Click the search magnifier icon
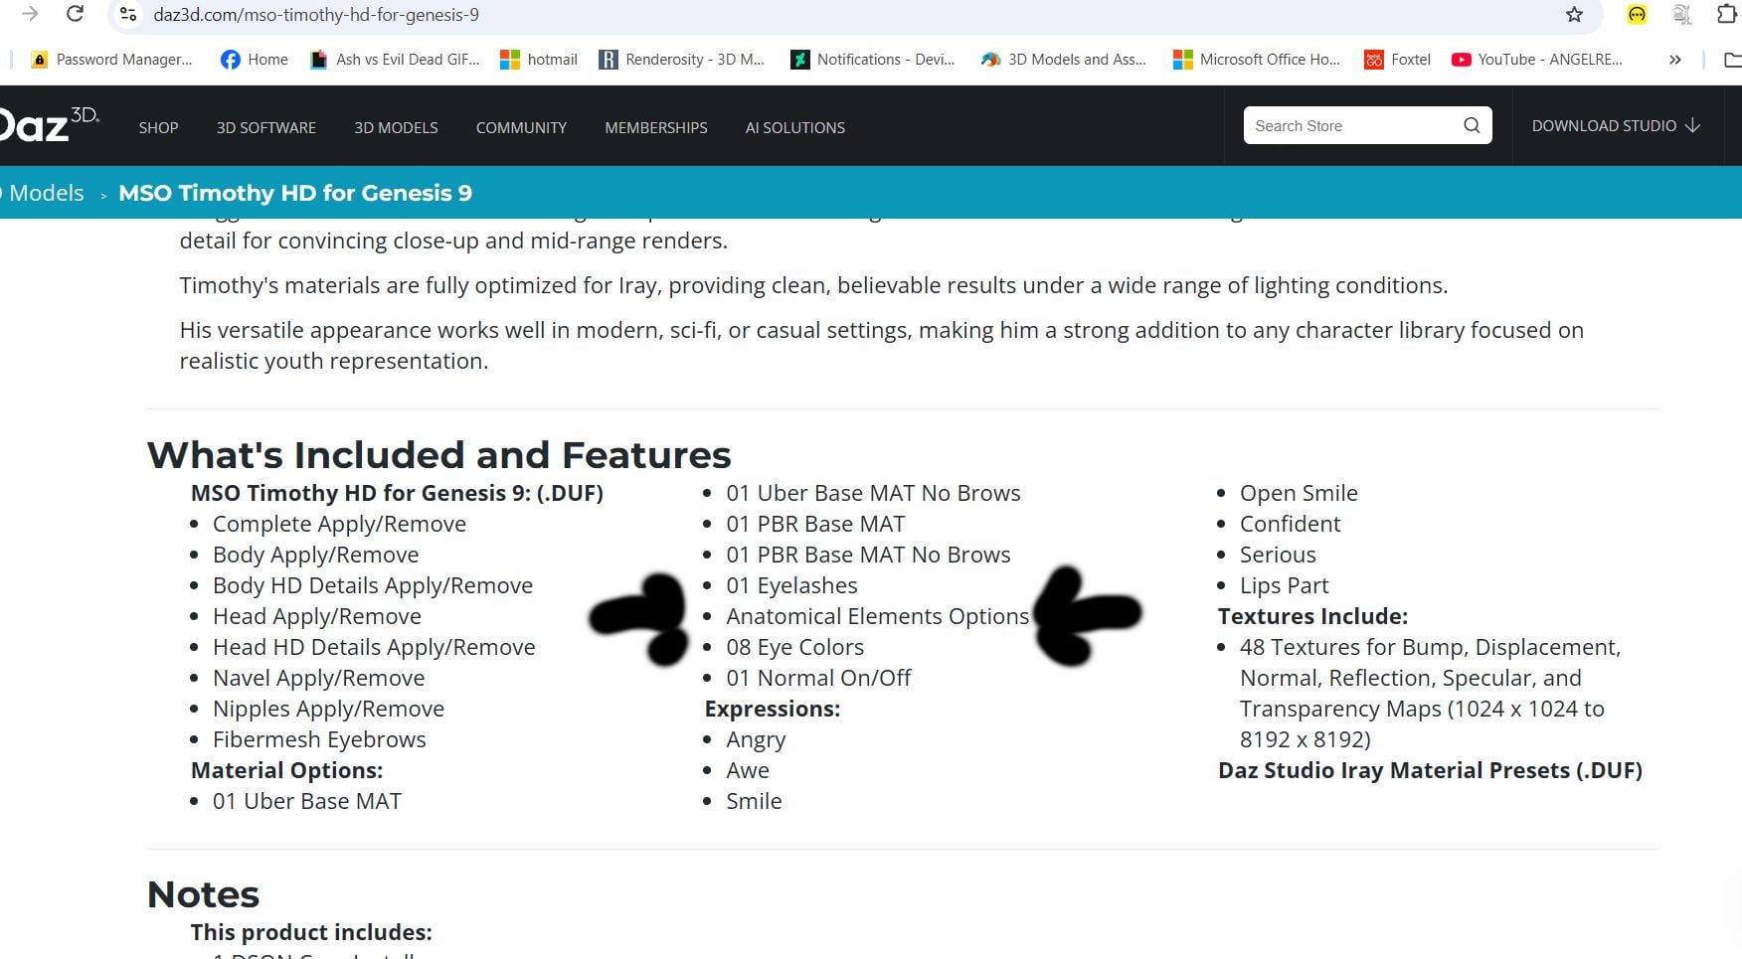 (1472, 125)
